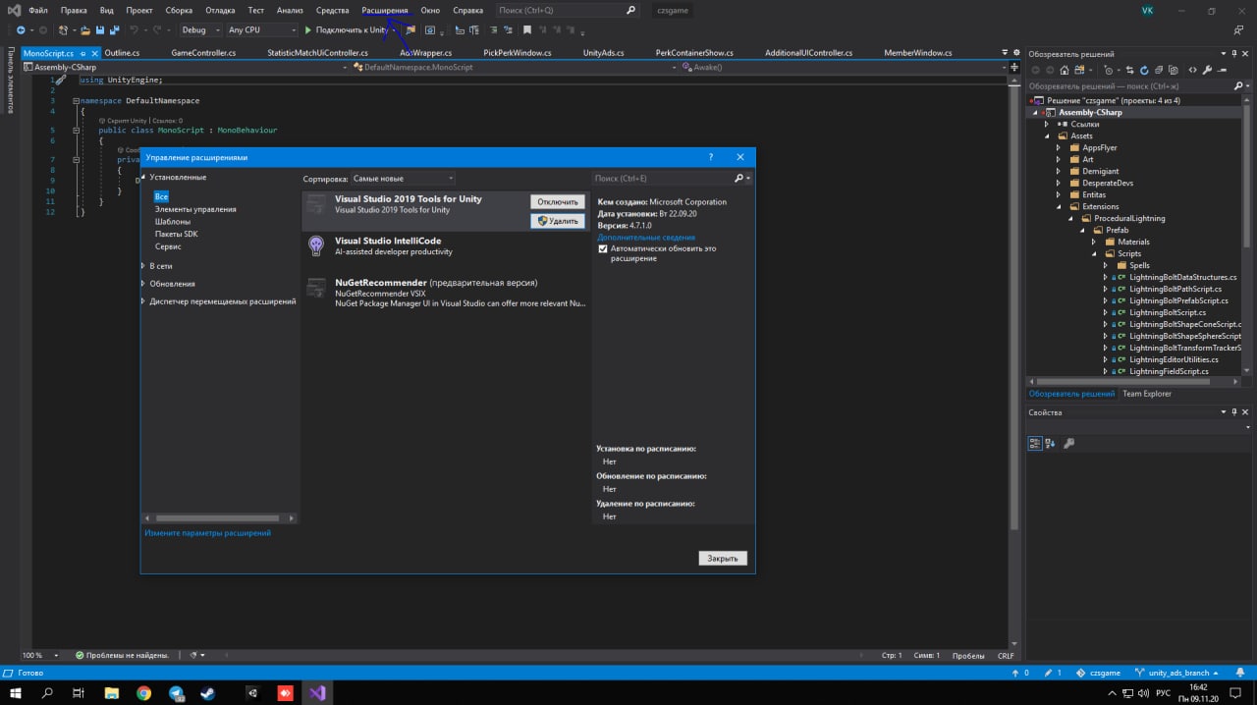
Task: Click the Refresh icon in Solution Explorer
Action: tap(1144, 71)
